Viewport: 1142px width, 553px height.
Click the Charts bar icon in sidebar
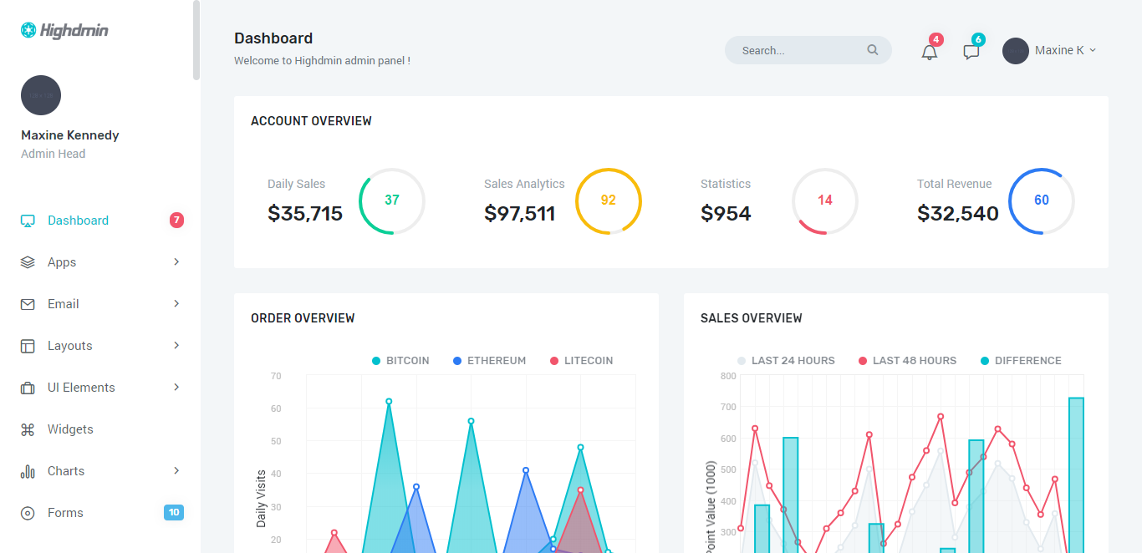coord(28,471)
